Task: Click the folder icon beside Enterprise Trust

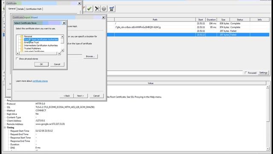Action: point(22,42)
